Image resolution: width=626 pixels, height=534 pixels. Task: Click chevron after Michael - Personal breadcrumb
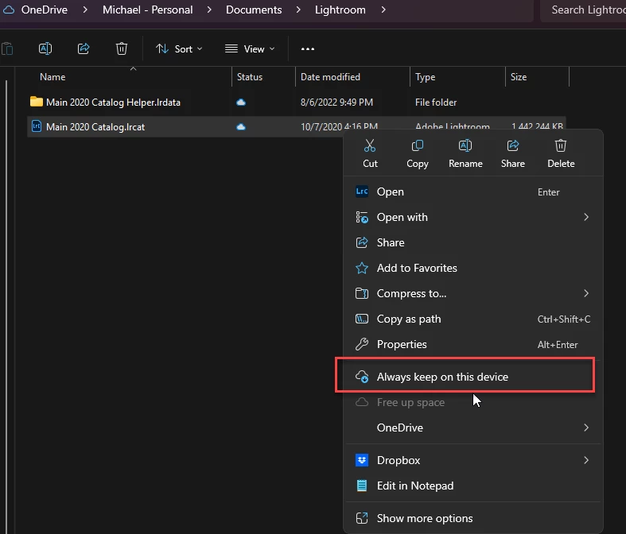tap(209, 10)
